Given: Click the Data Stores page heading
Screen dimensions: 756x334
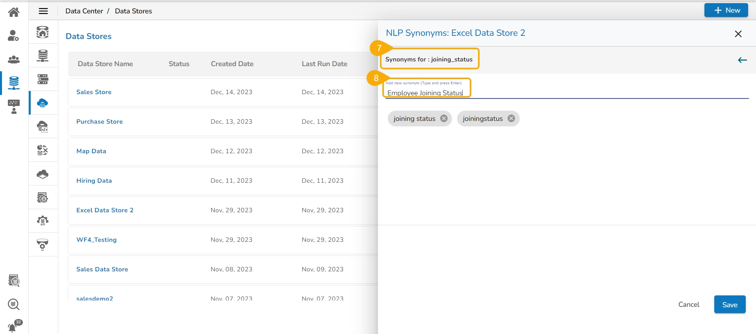Looking at the screenshot, I should (x=89, y=36).
